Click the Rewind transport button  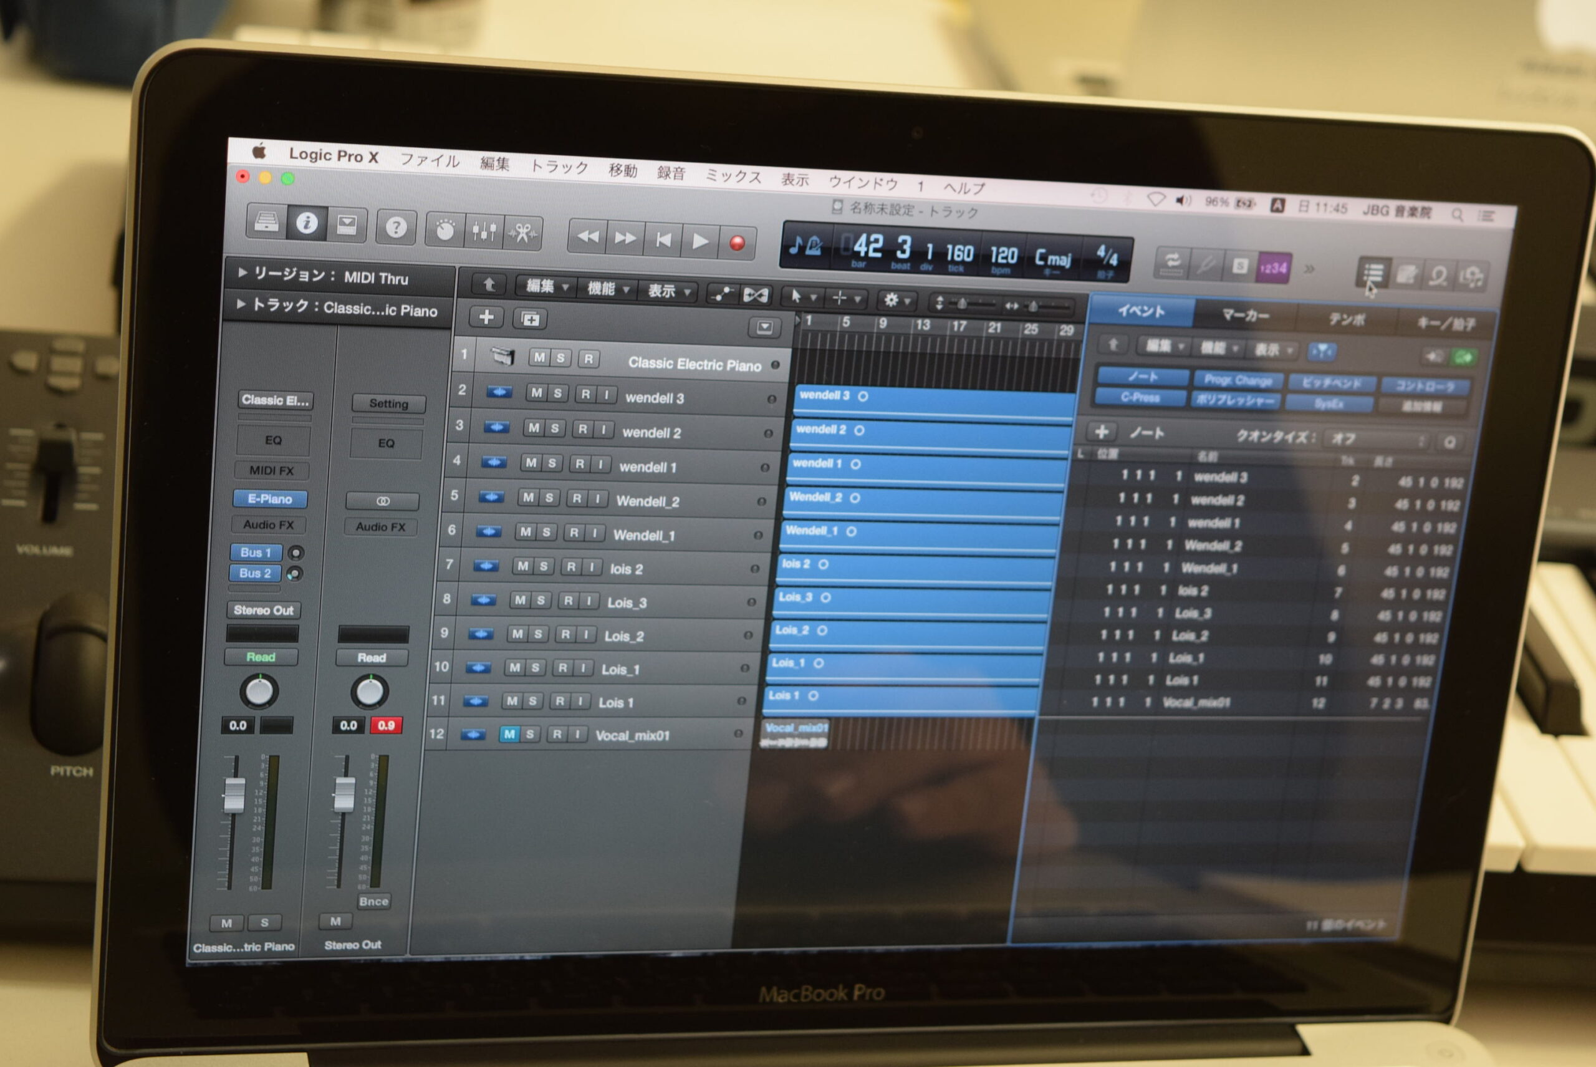[x=588, y=236]
